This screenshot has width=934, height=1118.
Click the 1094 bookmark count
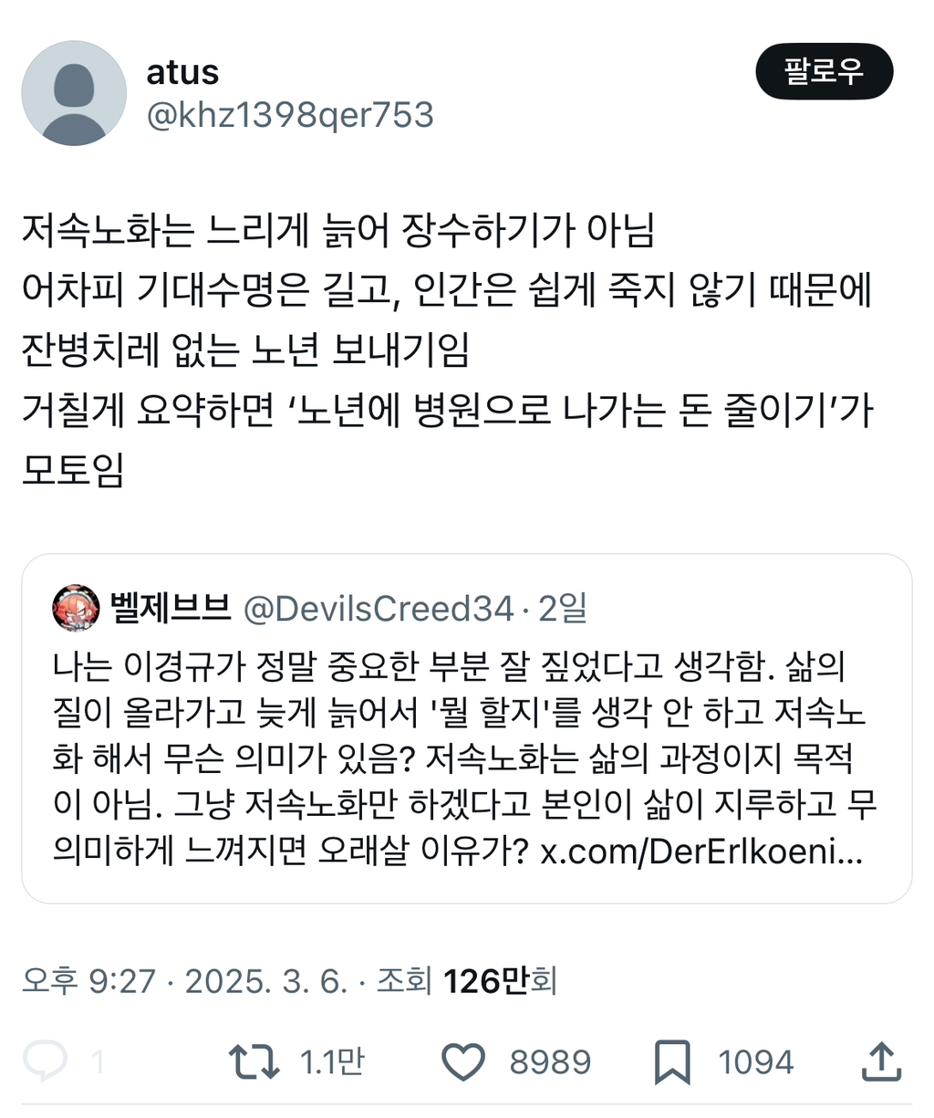click(x=755, y=1062)
